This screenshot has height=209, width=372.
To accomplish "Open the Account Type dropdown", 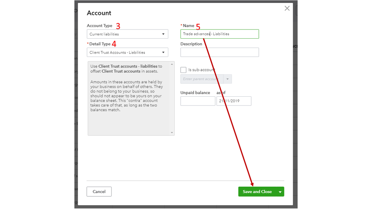I will click(127, 34).
